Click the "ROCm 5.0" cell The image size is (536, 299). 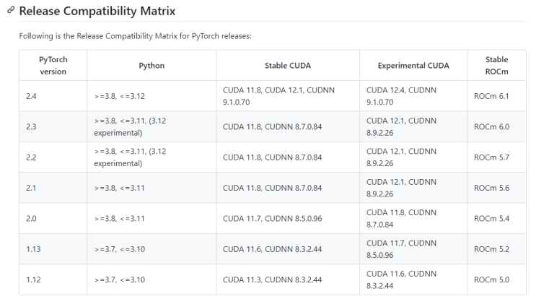click(497, 279)
